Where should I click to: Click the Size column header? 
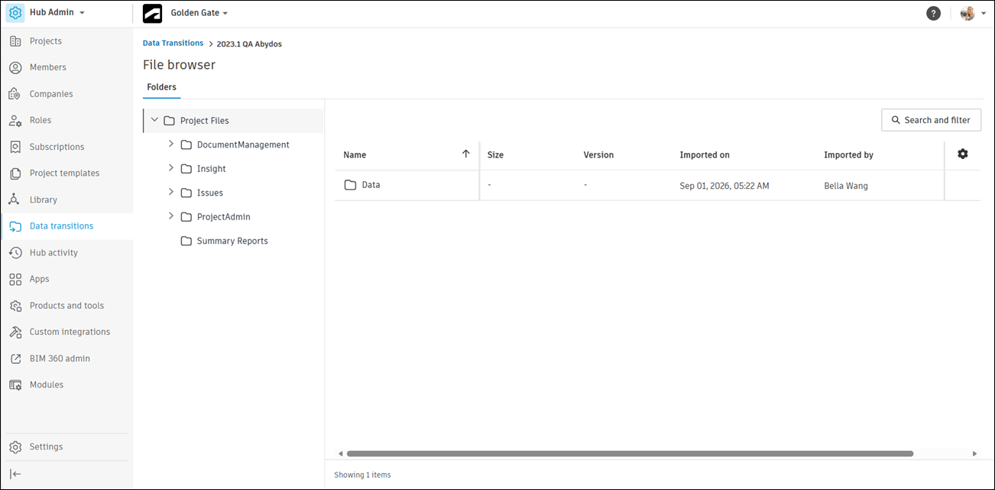(x=495, y=155)
